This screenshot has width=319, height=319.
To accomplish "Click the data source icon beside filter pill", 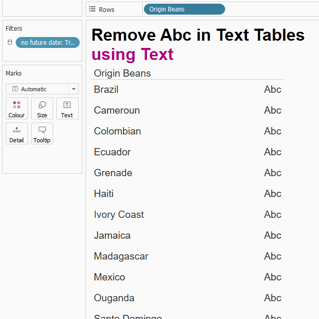I will coord(10,42).
